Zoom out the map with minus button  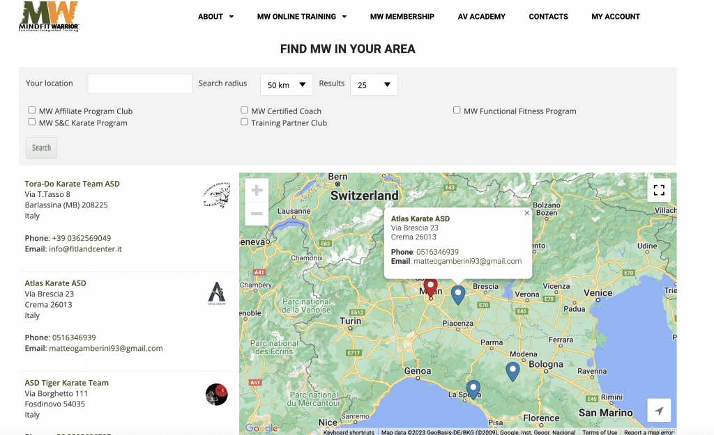pos(257,214)
